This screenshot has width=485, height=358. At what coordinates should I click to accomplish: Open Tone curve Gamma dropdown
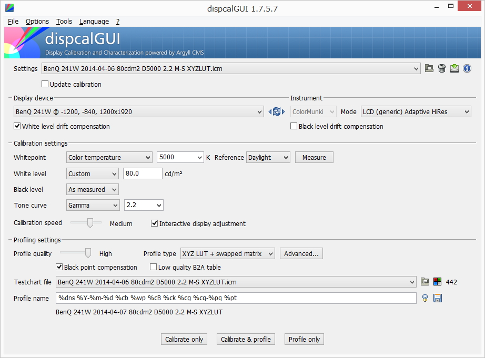(x=93, y=205)
